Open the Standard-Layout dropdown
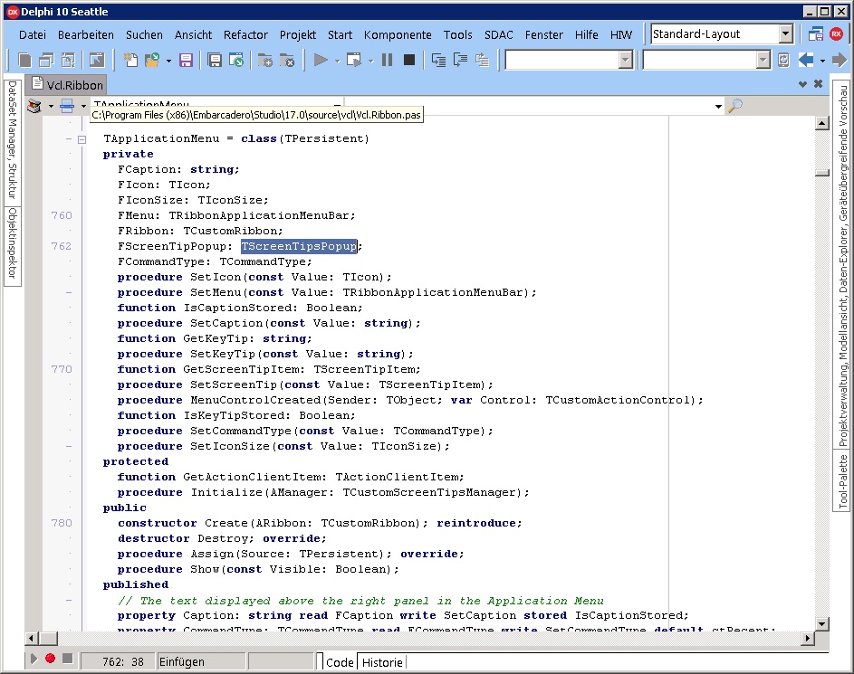This screenshot has height=674, width=854. tap(785, 34)
